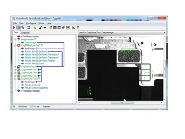This screenshot has height=139, width=185.
Task: Open the tools hammer-and-wrench toolbox icon
Action: (x=63, y=27)
